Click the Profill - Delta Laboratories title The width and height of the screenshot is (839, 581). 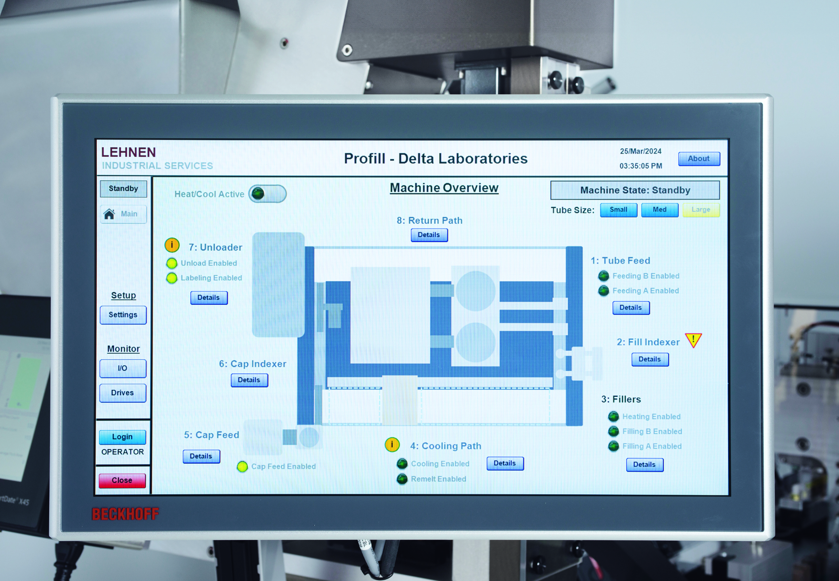pos(435,159)
